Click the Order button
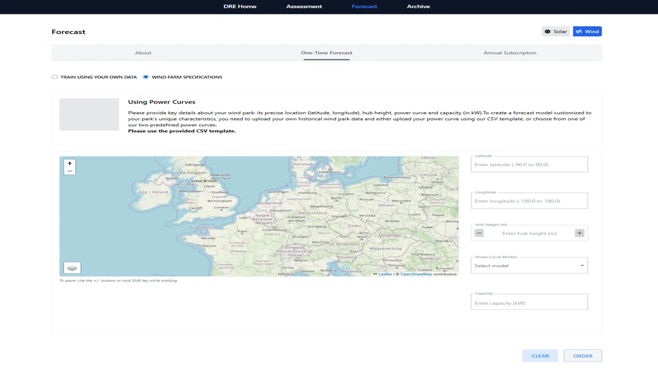Image resolution: width=658 pixels, height=370 pixels. coord(583,356)
